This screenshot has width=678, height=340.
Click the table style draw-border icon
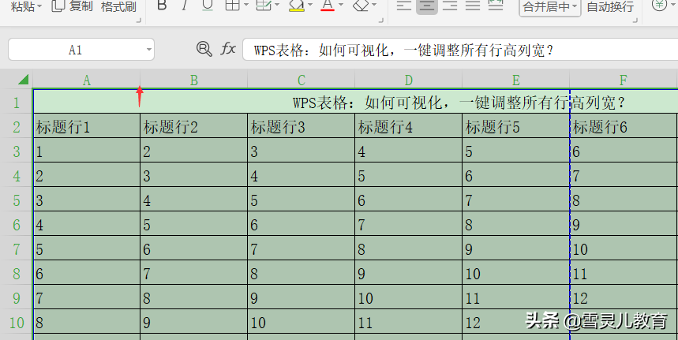(264, 6)
